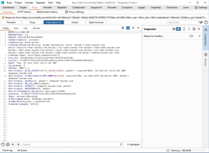This screenshot has width=209, height=153.
Task: Open Inspector settings gear icon
Action: coord(194,29)
